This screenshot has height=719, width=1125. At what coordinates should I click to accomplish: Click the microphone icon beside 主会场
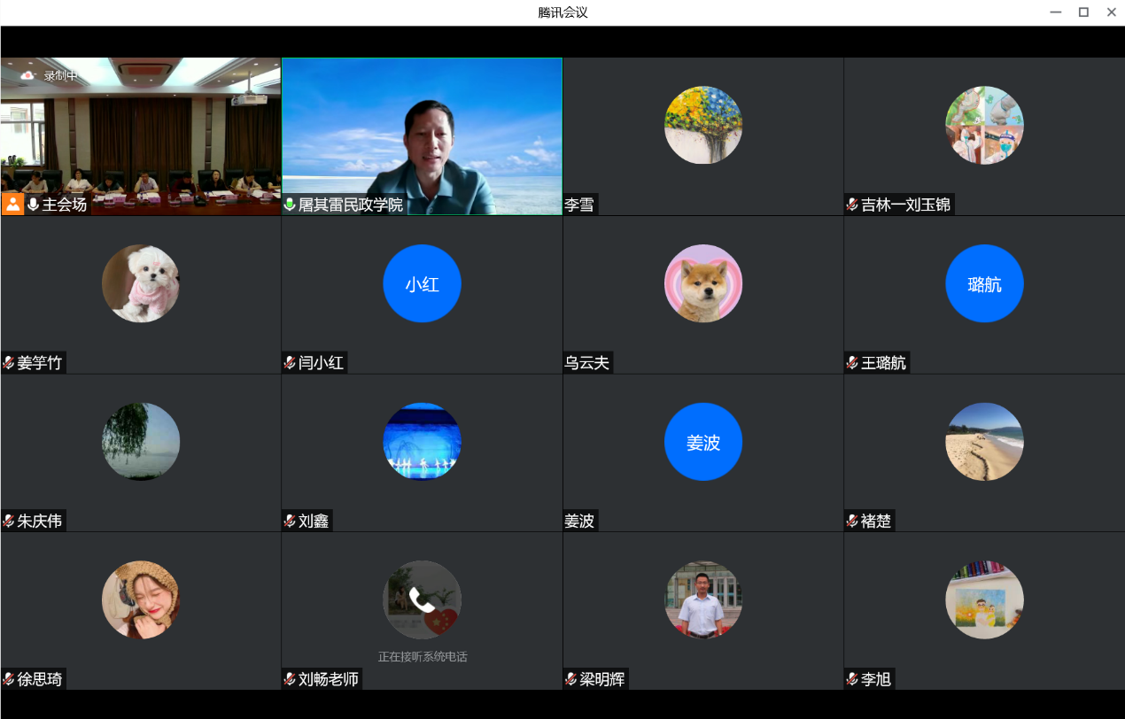coord(34,205)
